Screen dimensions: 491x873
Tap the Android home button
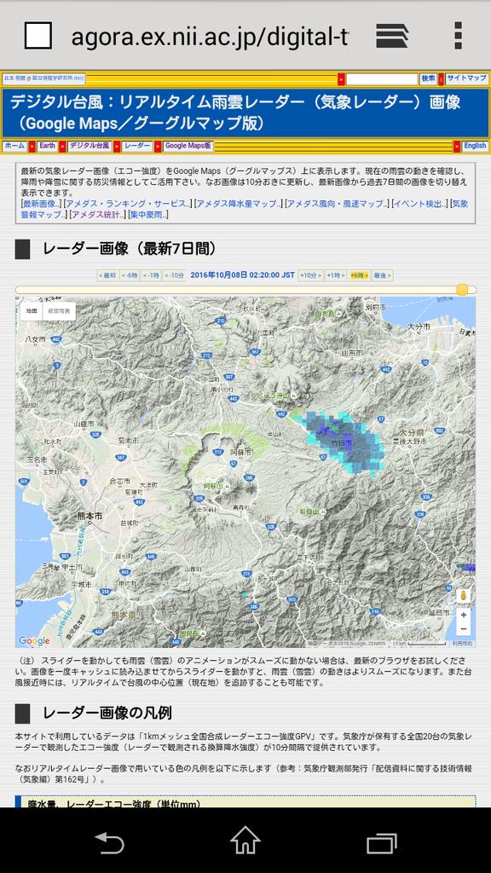(x=245, y=841)
